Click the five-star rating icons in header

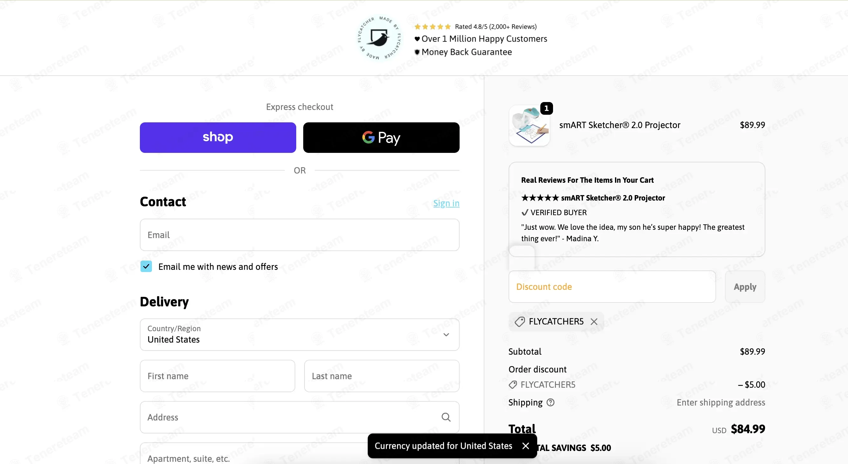[432, 27]
